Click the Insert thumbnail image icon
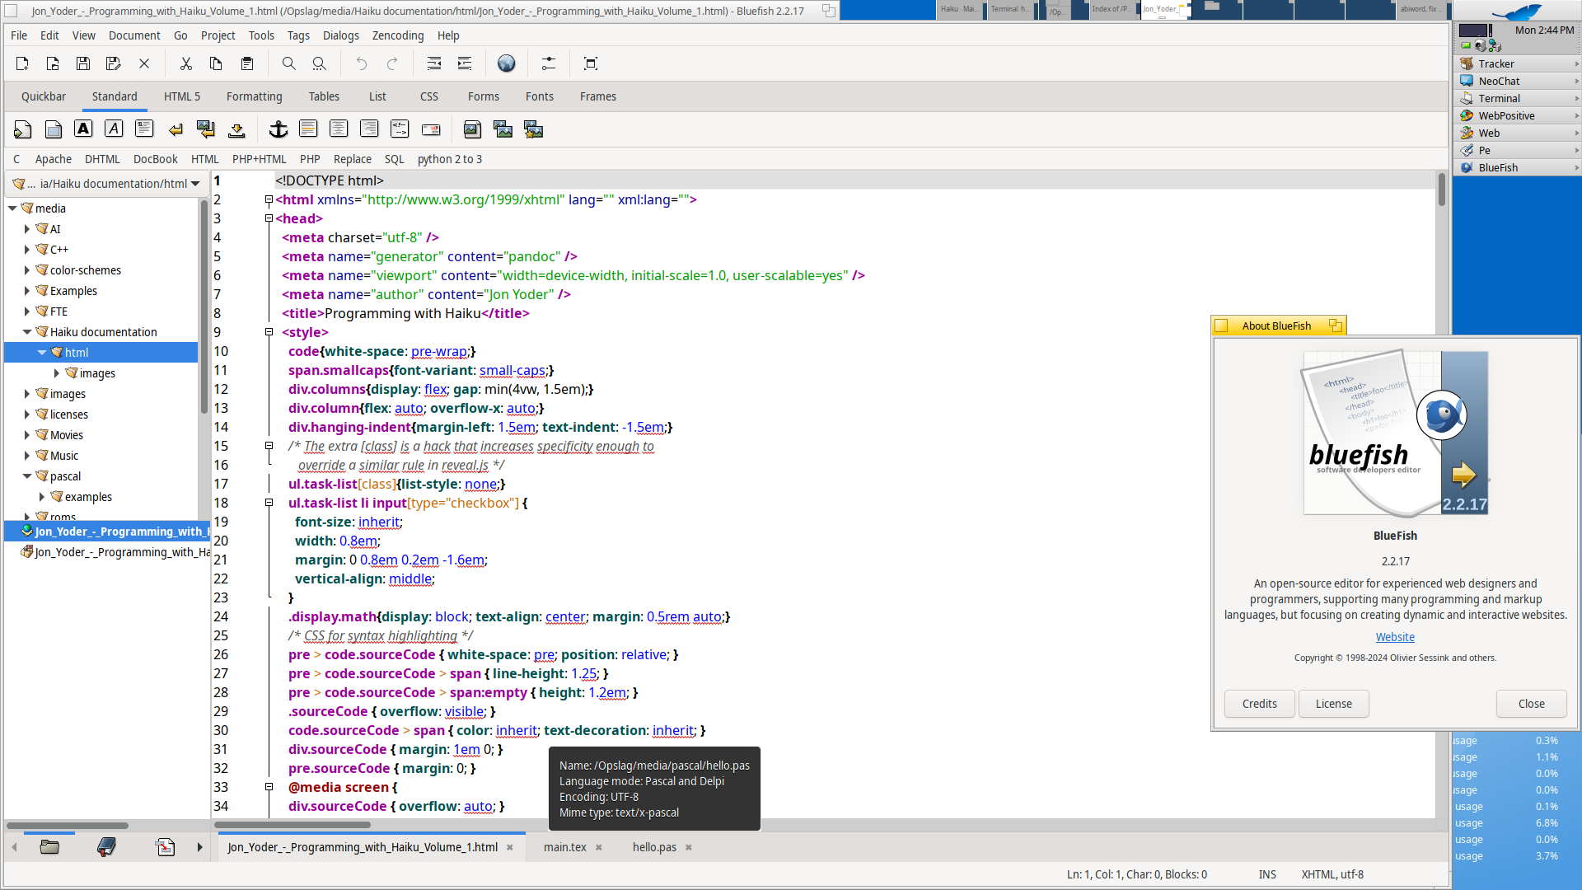This screenshot has height=890, width=1582. coord(503,129)
